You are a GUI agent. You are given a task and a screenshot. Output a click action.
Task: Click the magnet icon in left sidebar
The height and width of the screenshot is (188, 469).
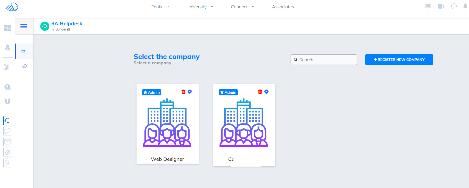(7, 101)
